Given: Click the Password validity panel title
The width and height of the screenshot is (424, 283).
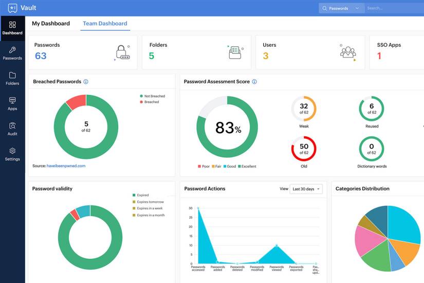Looking at the screenshot, I should [x=52, y=188].
